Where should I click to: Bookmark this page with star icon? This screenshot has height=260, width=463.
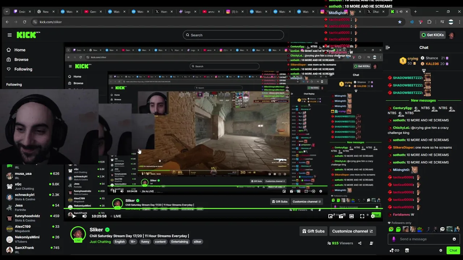(x=400, y=22)
